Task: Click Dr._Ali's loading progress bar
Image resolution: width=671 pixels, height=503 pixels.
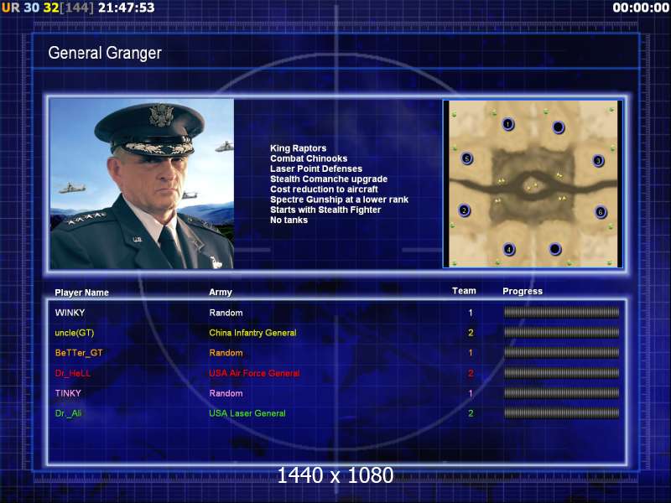Action: [x=561, y=412]
